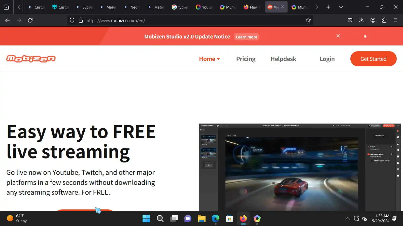
Task: Click the scroll tabs left arrow
Action: coord(19,7)
